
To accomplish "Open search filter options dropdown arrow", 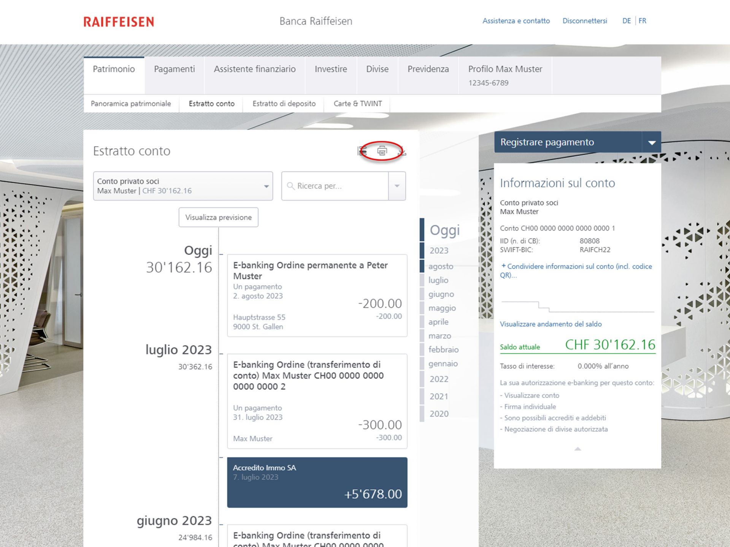I will 397,186.
